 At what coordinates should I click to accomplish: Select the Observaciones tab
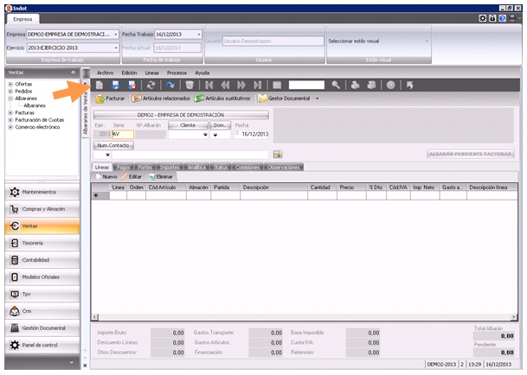[x=284, y=167]
